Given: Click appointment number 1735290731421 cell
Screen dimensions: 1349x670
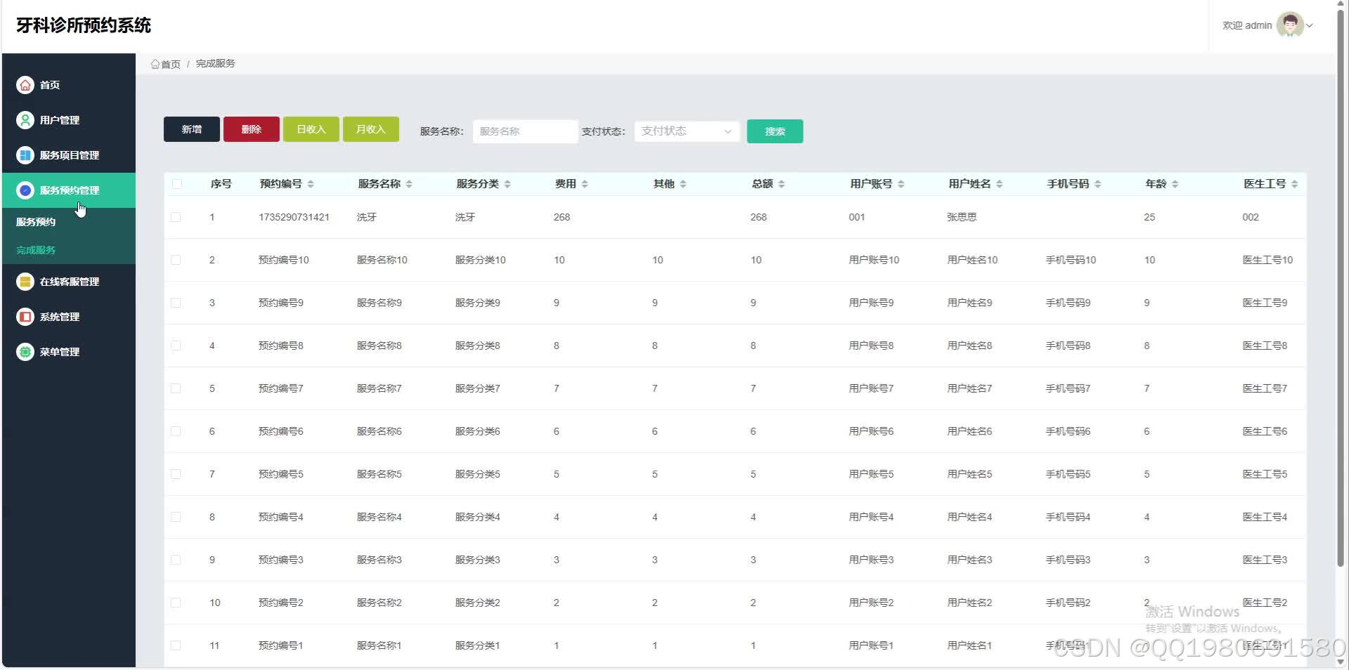Looking at the screenshot, I should point(294,217).
